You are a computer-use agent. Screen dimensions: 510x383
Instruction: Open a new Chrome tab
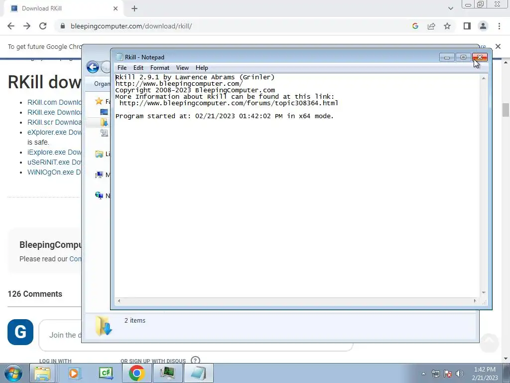tap(134, 8)
